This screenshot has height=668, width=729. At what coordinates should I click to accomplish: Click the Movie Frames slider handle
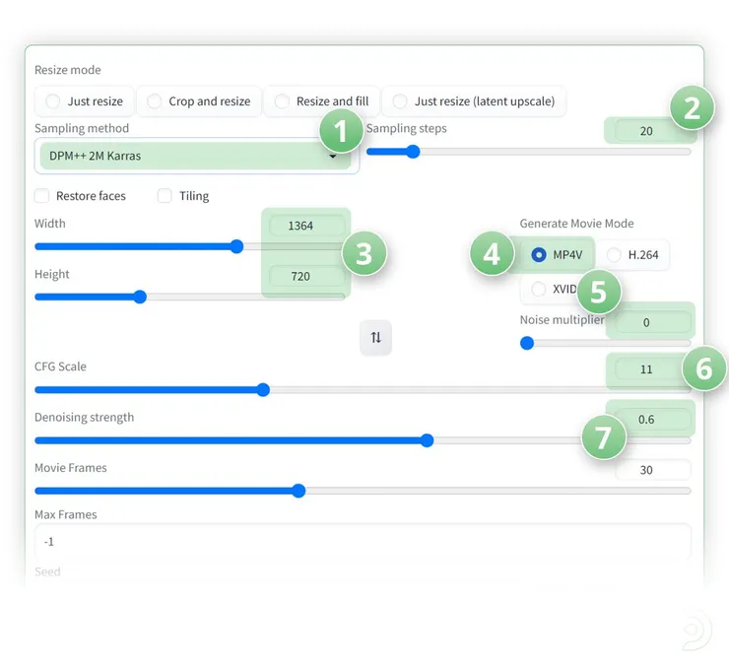[298, 491]
